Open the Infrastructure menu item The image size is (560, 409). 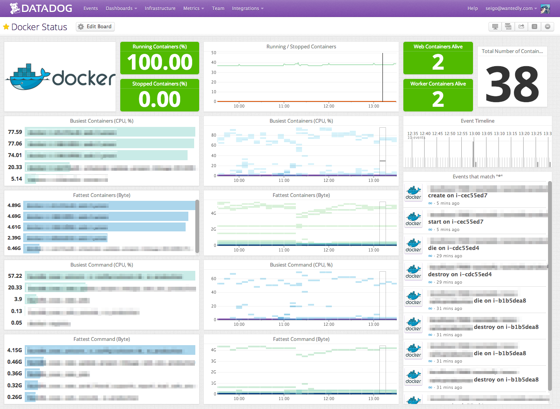click(x=160, y=8)
